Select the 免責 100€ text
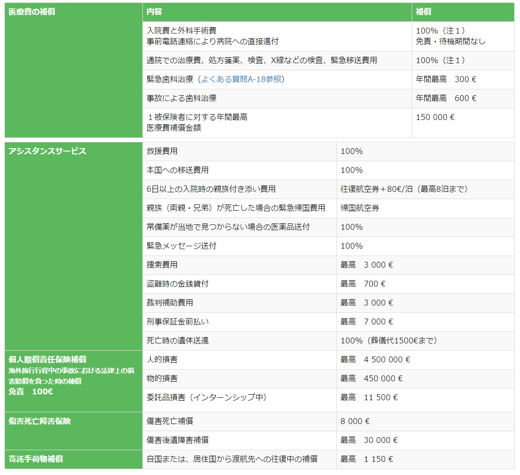 (31, 391)
